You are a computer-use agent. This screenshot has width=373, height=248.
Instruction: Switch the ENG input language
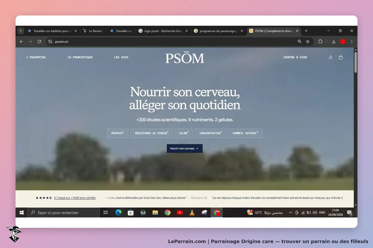click(322, 213)
